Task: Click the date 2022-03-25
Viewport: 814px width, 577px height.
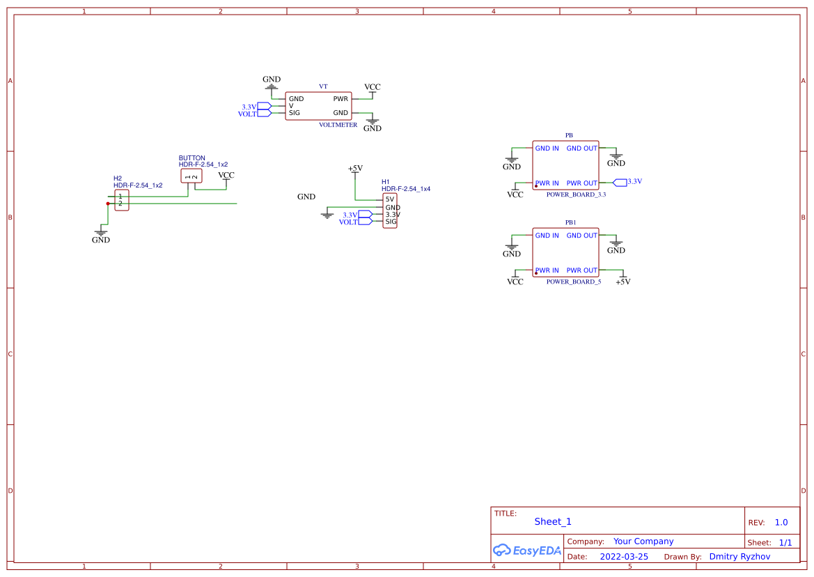Action: coord(625,556)
